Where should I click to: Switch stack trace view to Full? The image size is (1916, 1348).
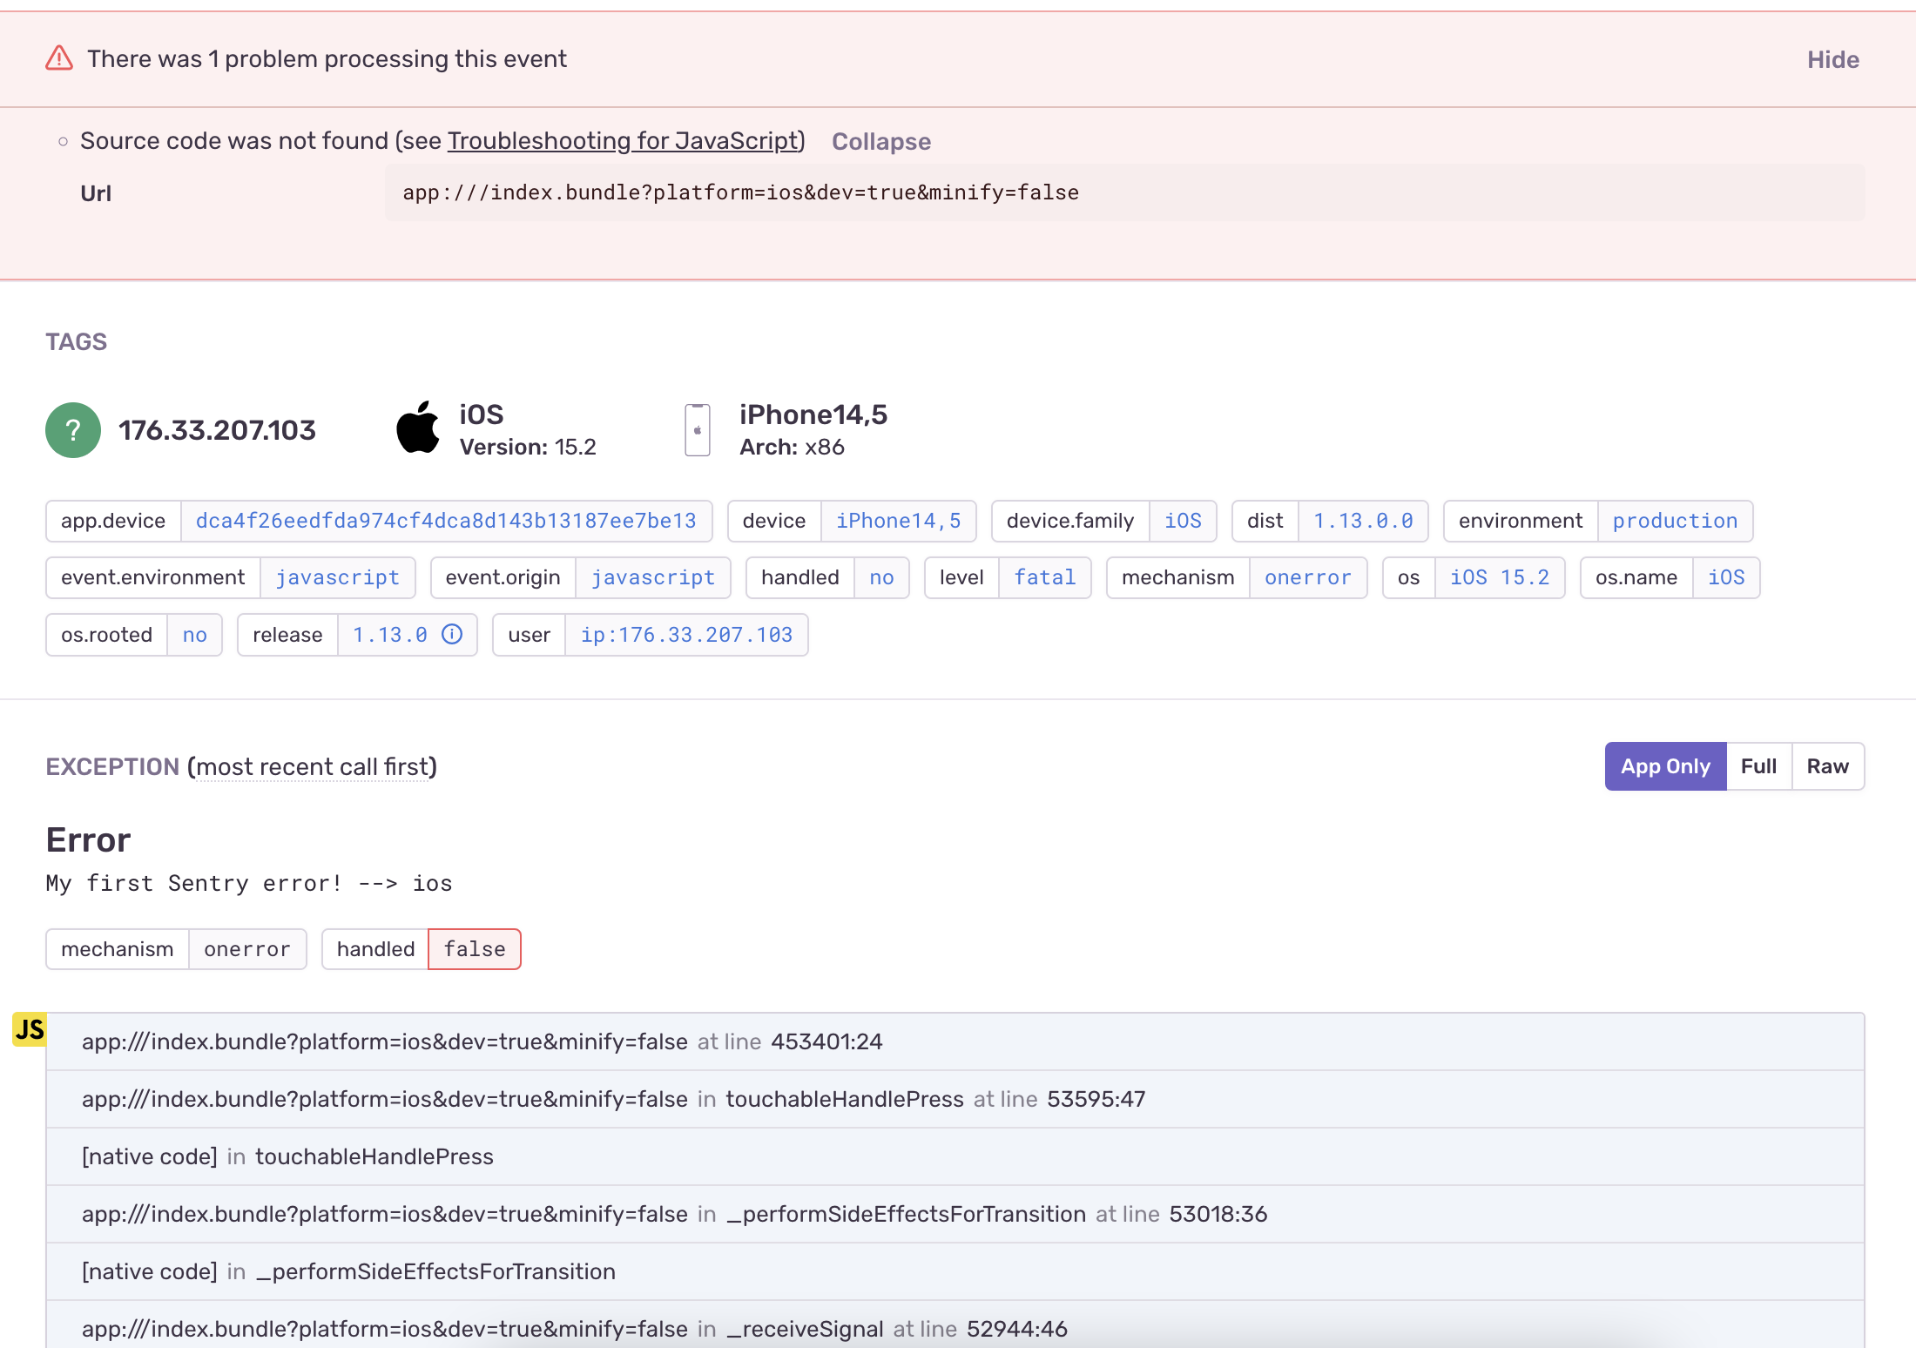tap(1758, 765)
